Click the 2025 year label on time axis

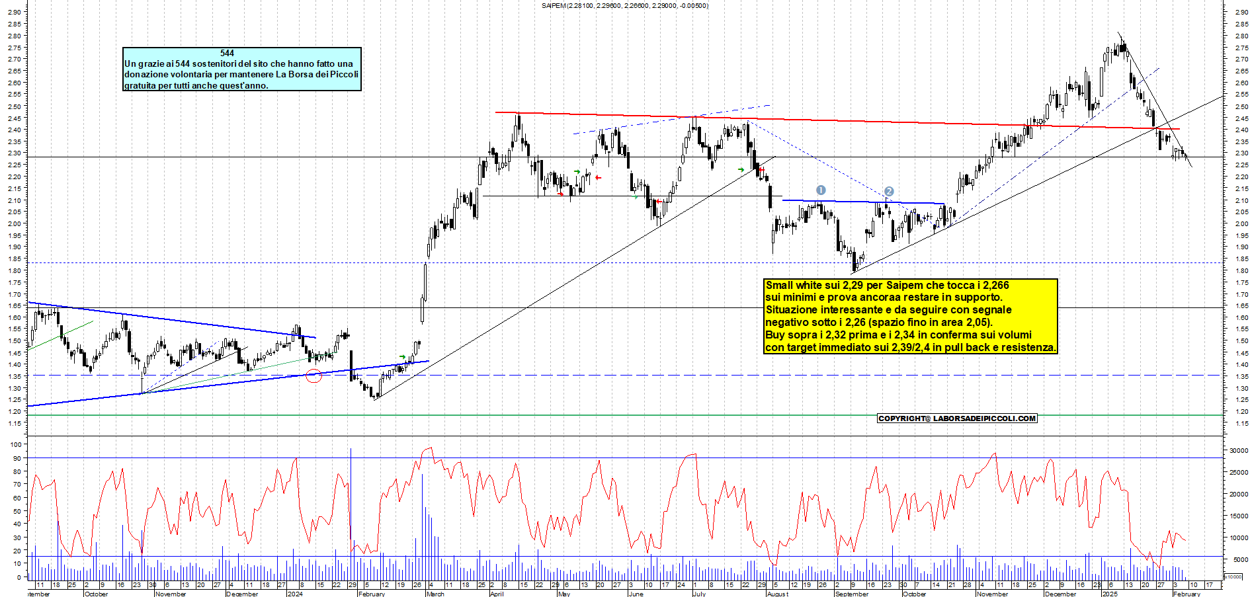tap(1110, 594)
